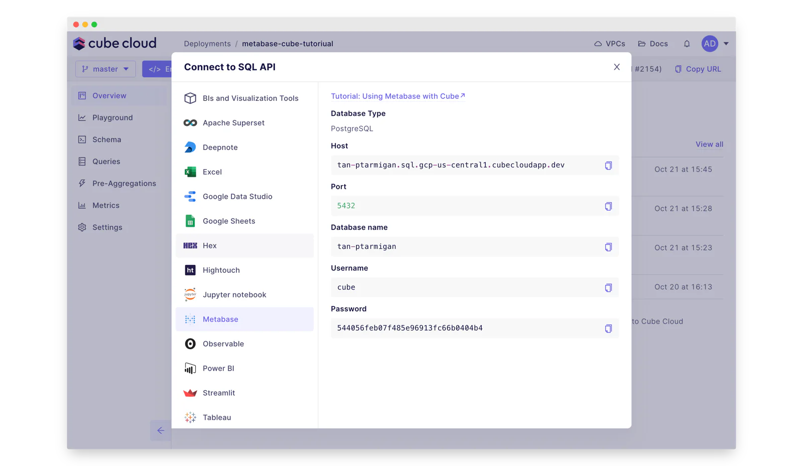Choose Streamlit from the list
This screenshot has width=803, height=466.
point(245,393)
